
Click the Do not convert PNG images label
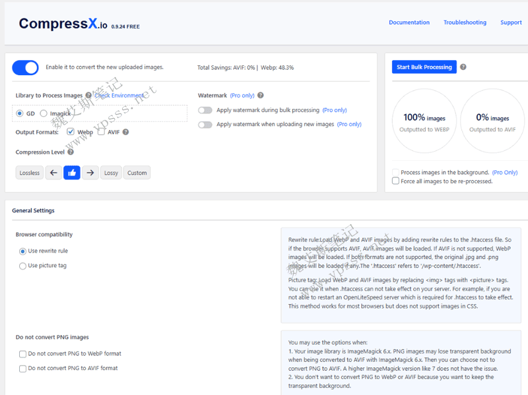pos(52,337)
